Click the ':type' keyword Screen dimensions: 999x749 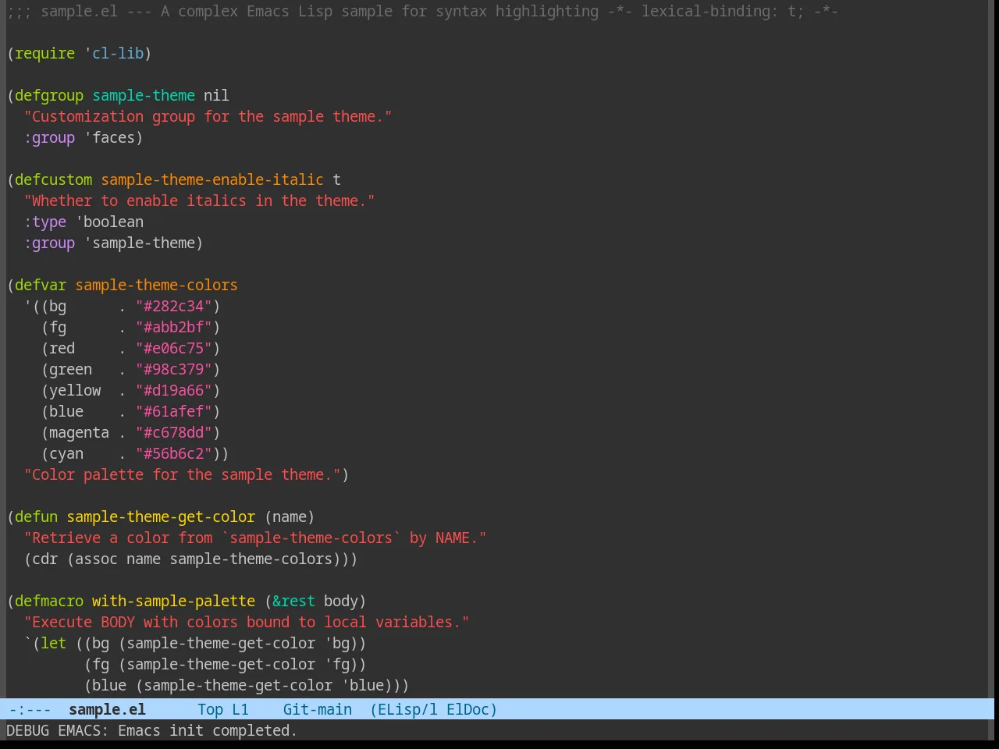click(x=45, y=222)
